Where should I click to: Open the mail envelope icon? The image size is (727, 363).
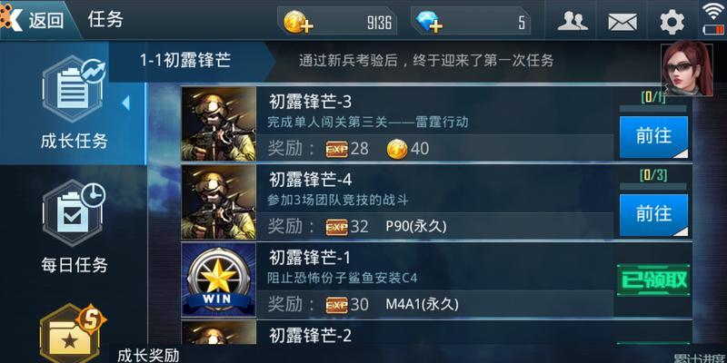(x=622, y=22)
